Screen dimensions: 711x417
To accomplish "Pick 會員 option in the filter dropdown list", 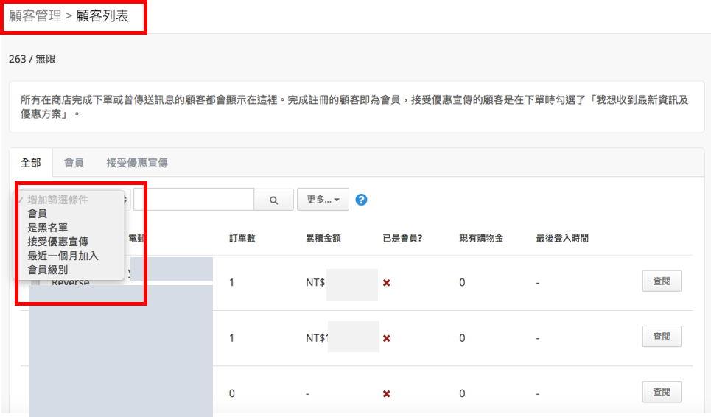I will [x=37, y=214].
